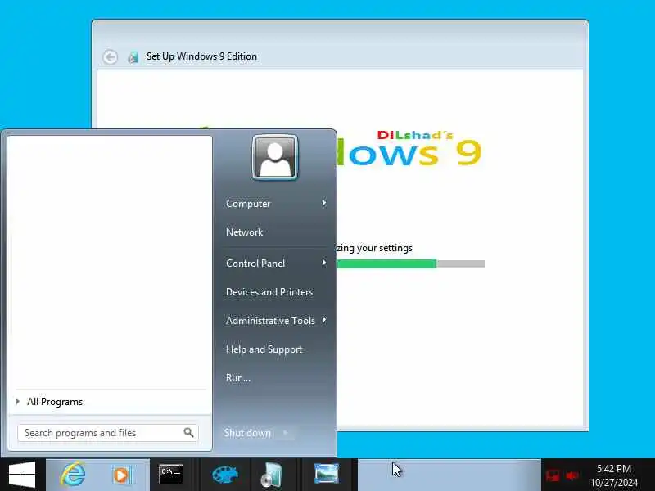Viewport: 655px width, 491px height.
Task: Open the Run... dialog
Action: (x=238, y=378)
